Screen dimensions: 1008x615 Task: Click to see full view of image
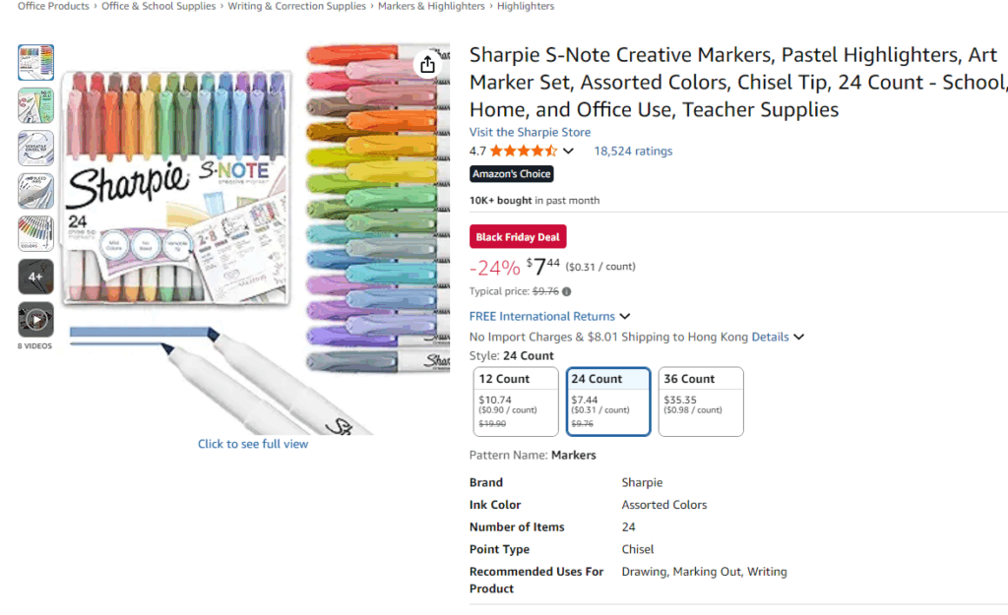[253, 444]
